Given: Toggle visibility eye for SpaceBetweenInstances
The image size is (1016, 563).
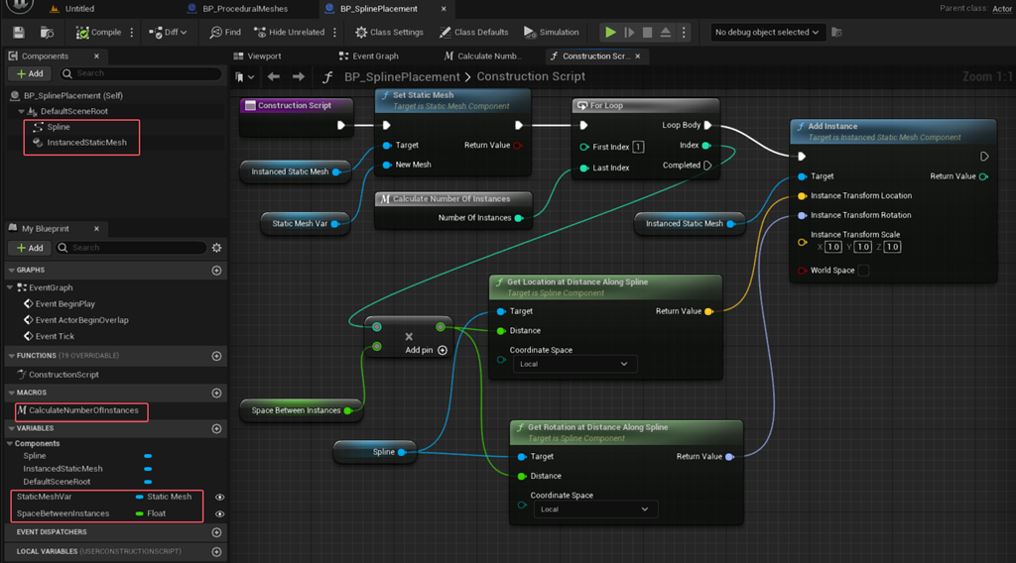Looking at the screenshot, I should coord(219,513).
